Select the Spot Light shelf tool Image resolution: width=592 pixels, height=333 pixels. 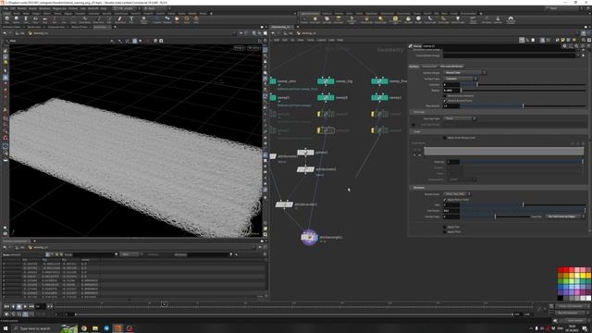click(x=327, y=19)
